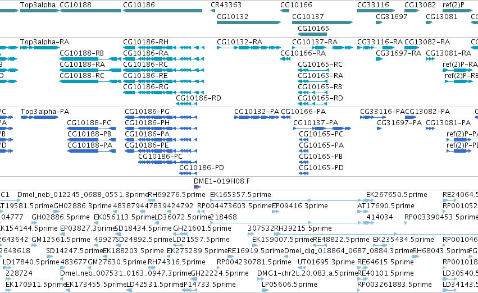The width and height of the screenshot is (478, 293).
Task: Click the CG31697 gene label
Action: point(391,16)
